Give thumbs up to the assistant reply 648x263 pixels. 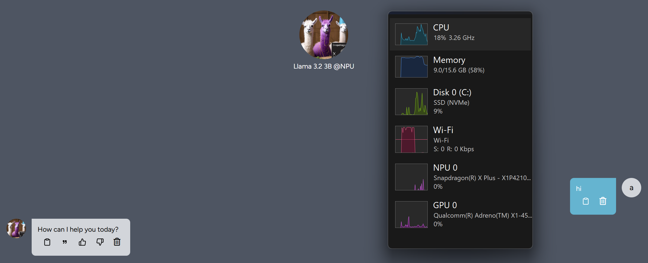pyautogui.click(x=82, y=242)
